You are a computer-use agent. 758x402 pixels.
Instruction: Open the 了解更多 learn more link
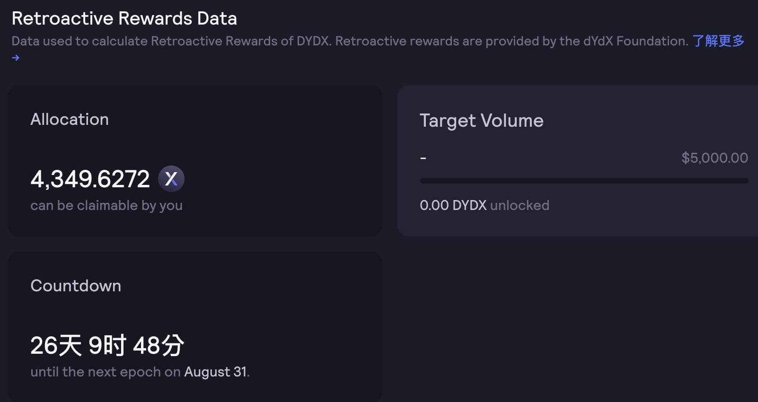(718, 41)
